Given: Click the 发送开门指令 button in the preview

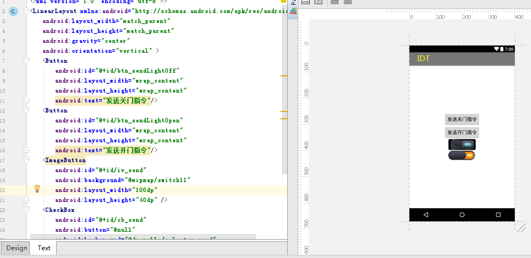Looking at the screenshot, I should (462, 132).
